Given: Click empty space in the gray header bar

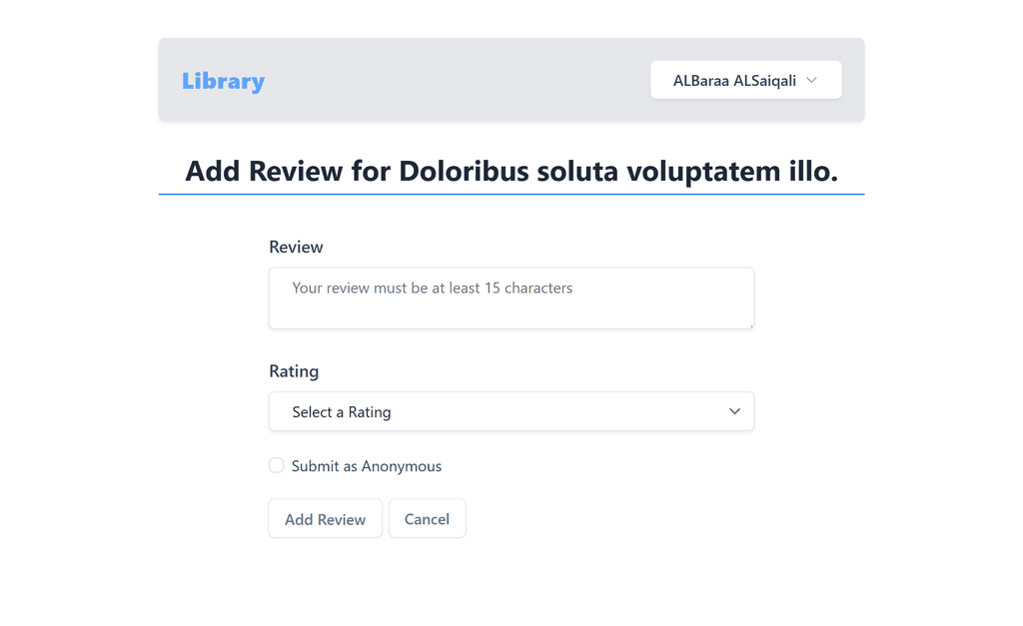Looking at the screenshot, I should tap(450, 81).
